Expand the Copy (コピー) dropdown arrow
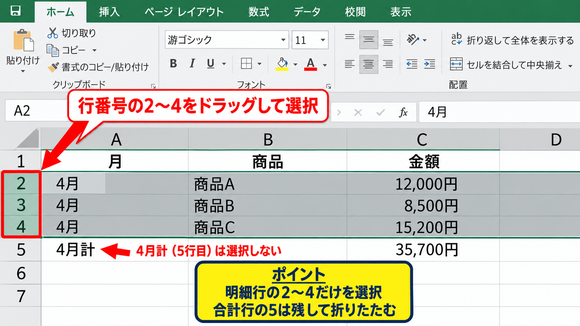The width and height of the screenshot is (580, 326). pyautogui.click(x=94, y=51)
